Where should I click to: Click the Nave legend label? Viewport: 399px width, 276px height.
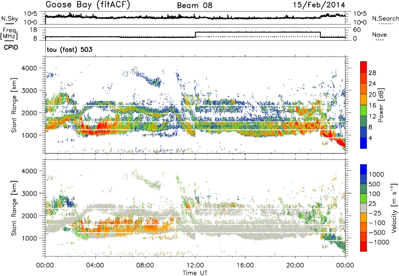pyautogui.click(x=379, y=34)
